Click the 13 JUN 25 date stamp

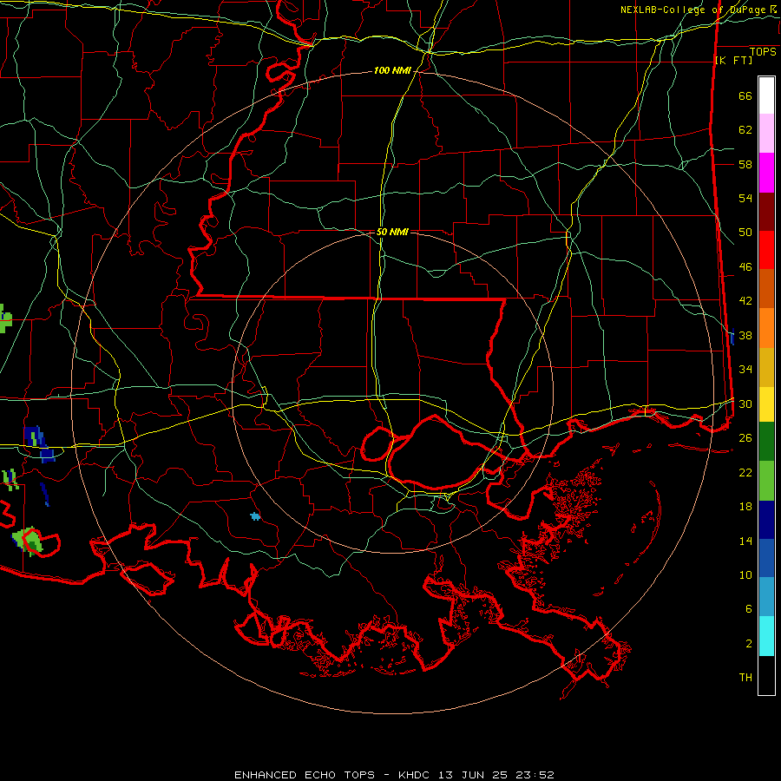[x=475, y=775]
